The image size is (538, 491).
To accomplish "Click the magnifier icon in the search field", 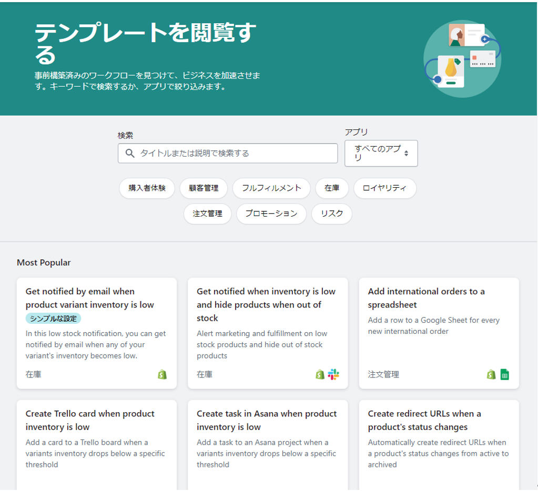I will pos(130,154).
